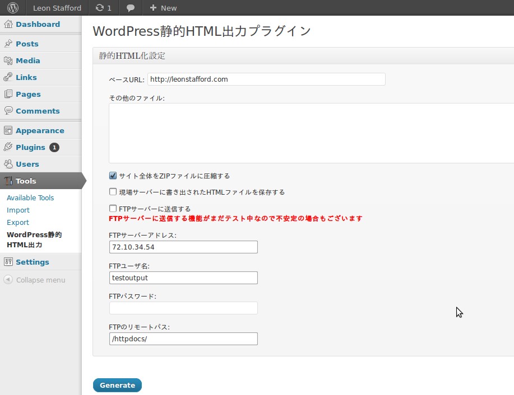Click inside その他のファイル text area

pyautogui.click(x=312, y=133)
